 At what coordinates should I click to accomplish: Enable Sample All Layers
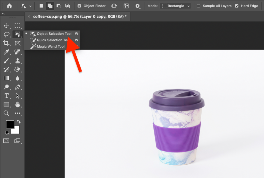pyautogui.click(x=199, y=6)
